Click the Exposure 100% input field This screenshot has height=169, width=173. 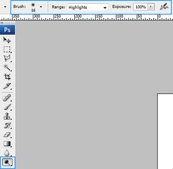141,7
